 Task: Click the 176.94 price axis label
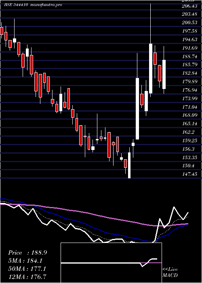[x=189, y=90]
